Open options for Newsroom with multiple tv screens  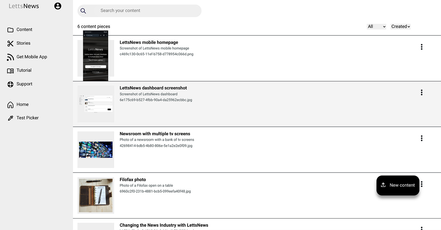pyautogui.click(x=422, y=138)
